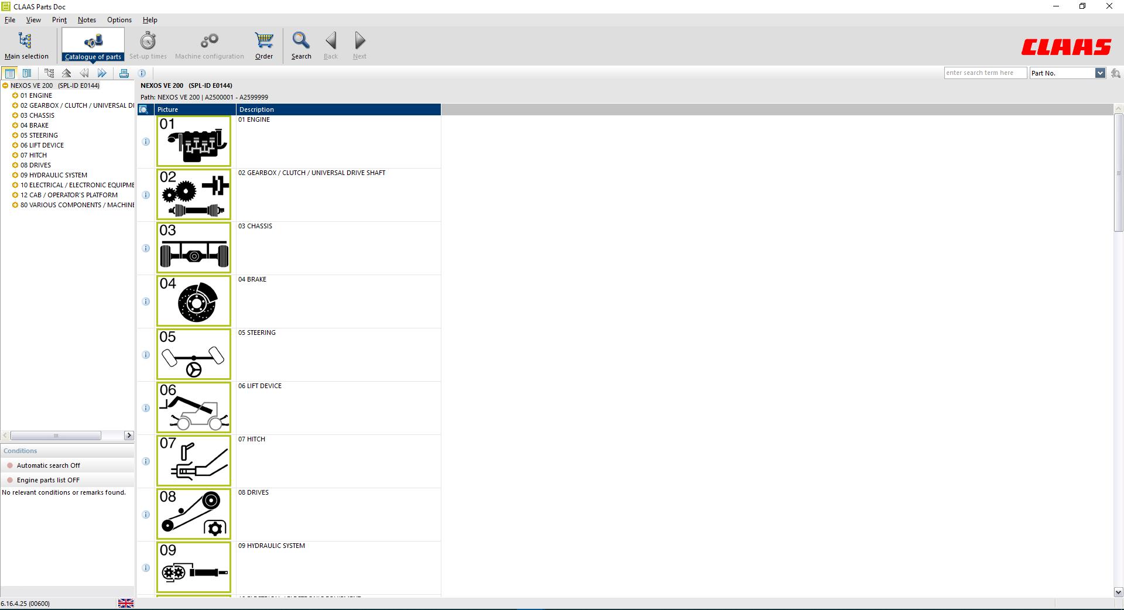Click the info icon for 03 CHASSIS row
The width and height of the screenshot is (1124, 610).
146,248
